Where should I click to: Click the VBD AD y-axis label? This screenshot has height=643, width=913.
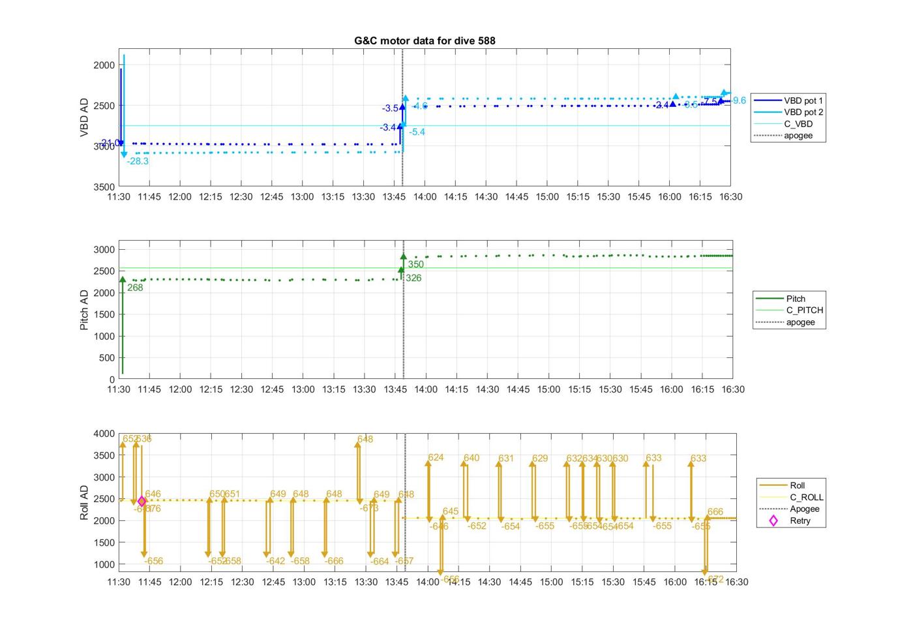point(84,117)
